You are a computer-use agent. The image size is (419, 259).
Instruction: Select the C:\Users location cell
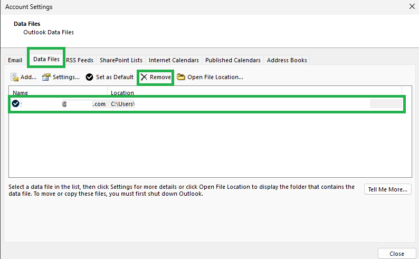tap(122, 104)
